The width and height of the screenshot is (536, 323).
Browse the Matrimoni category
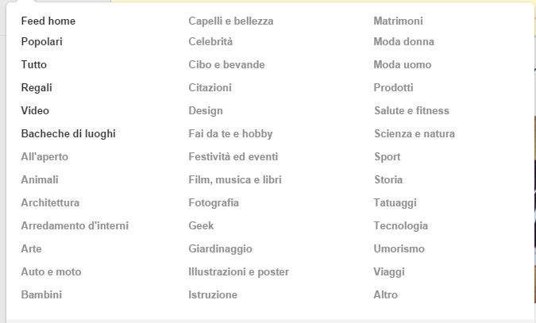(398, 21)
